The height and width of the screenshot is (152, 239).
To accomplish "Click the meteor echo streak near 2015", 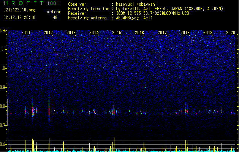I will pos(114,108).
